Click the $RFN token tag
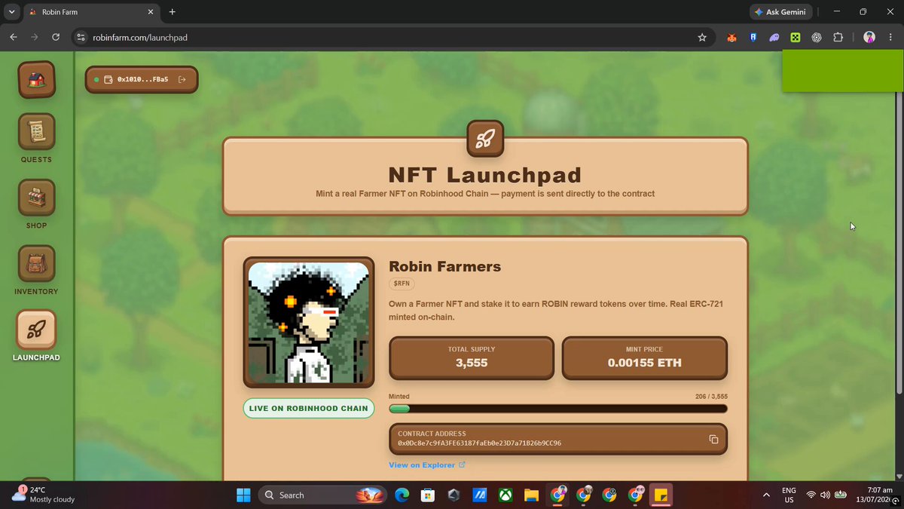The image size is (904, 509). click(403, 283)
